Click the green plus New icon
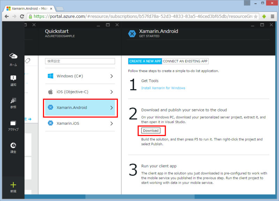The width and height of the screenshot is (279, 201). [x=13, y=185]
